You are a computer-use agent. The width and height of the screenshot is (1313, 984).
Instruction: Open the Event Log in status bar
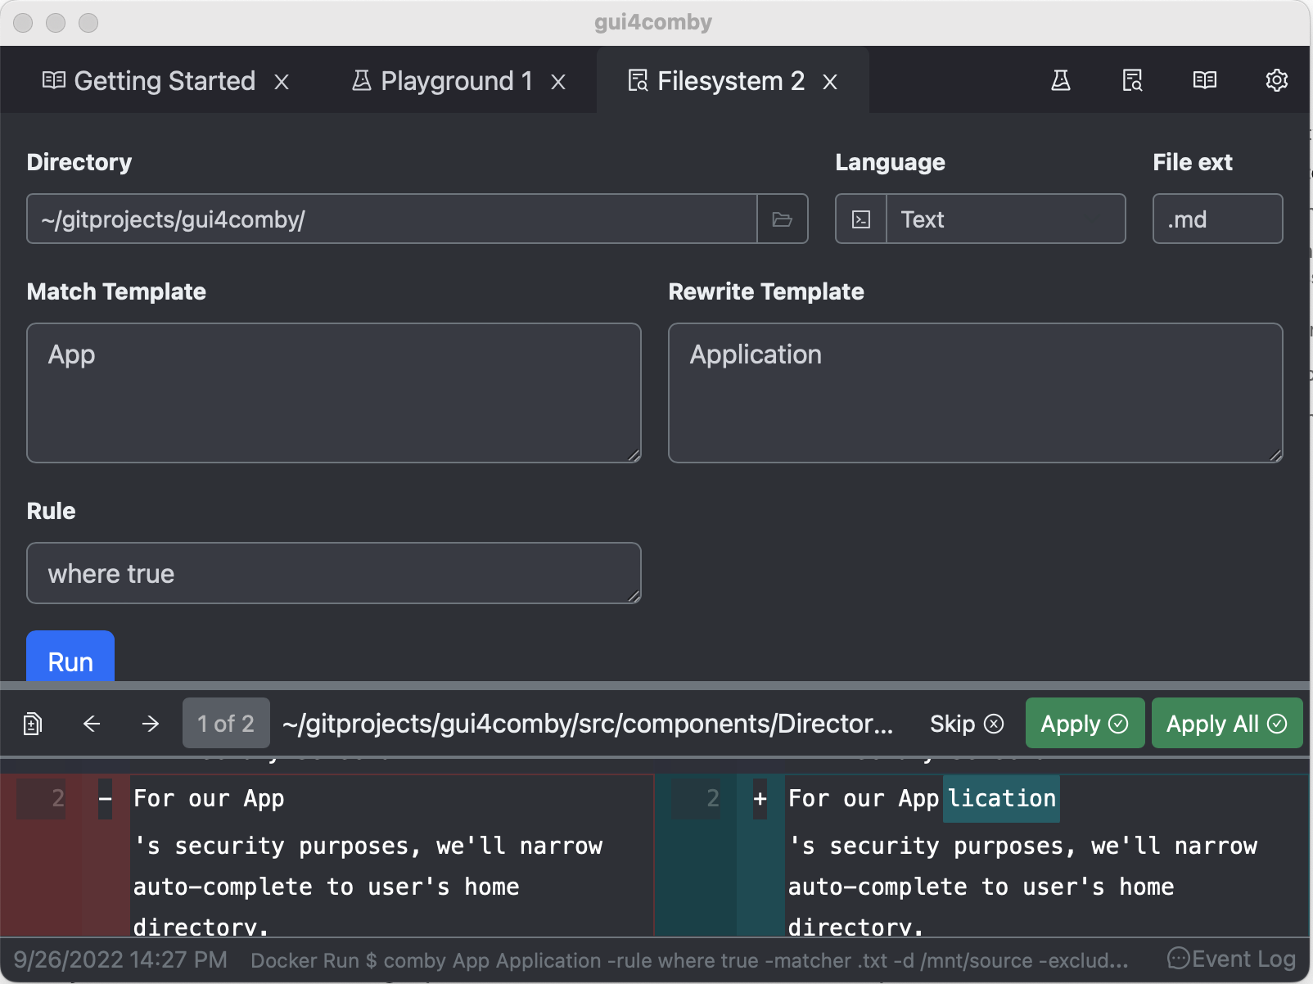click(1232, 959)
